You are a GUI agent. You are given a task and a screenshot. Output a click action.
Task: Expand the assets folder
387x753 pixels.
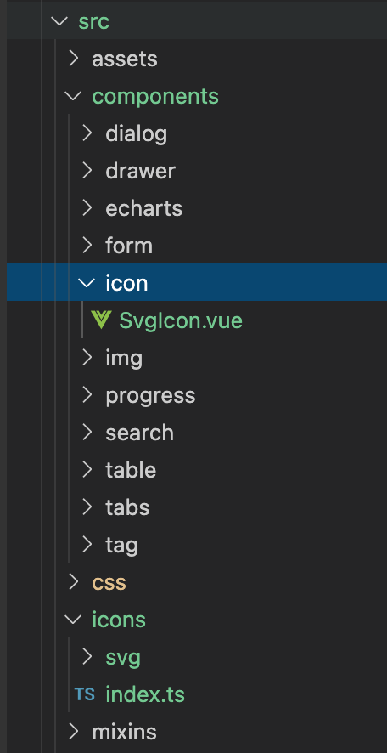pyautogui.click(x=124, y=59)
